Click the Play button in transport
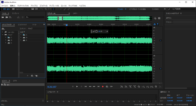 tap(77, 87)
